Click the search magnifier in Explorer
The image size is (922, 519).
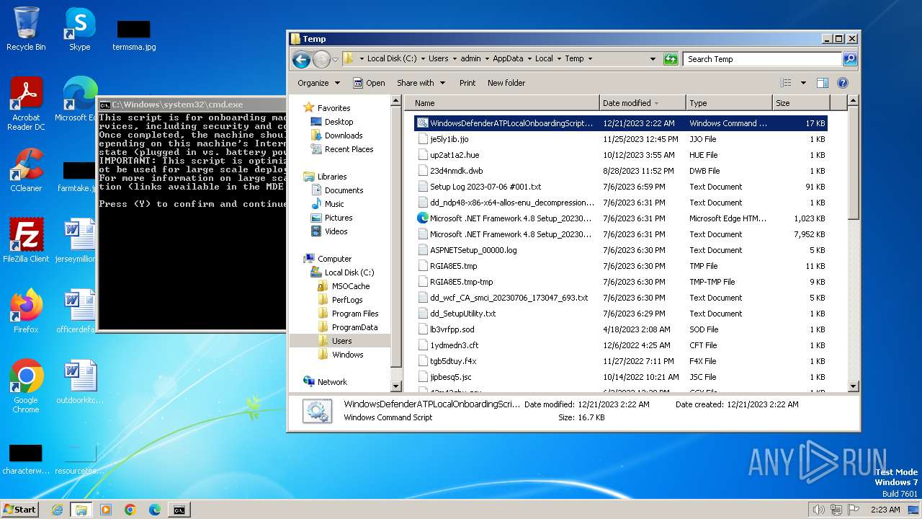[x=850, y=59]
